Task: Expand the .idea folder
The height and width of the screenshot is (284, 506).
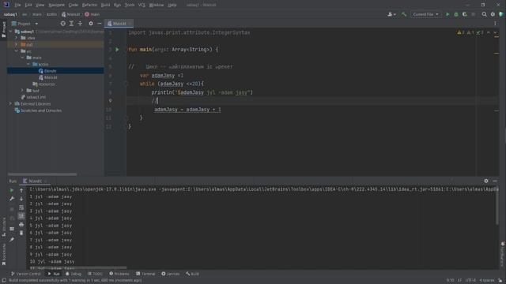Action: (16, 38)
